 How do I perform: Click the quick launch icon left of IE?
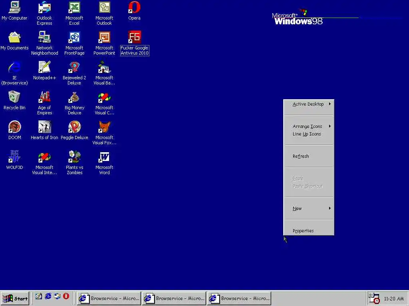pyautogui.click(x=39, y=296)
